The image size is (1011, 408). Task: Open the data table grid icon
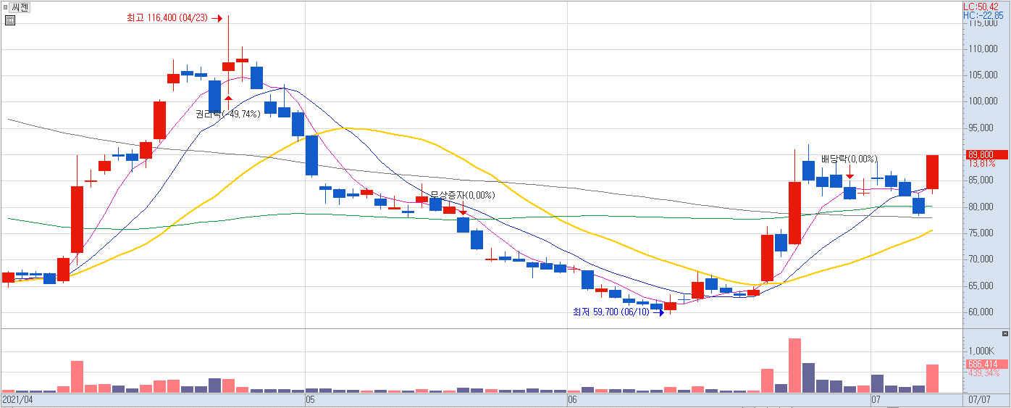[9, 20]
